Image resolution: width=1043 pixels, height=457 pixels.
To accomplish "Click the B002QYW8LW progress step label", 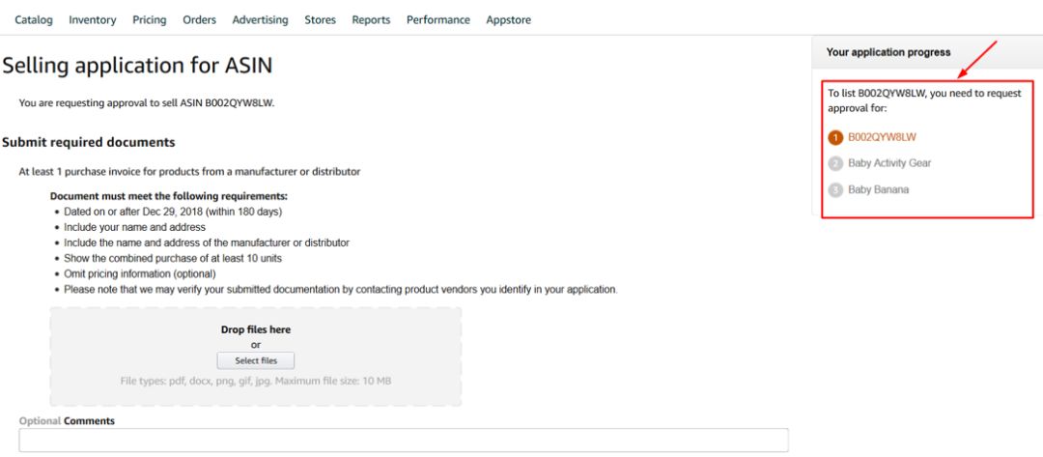I will [882, 137].
